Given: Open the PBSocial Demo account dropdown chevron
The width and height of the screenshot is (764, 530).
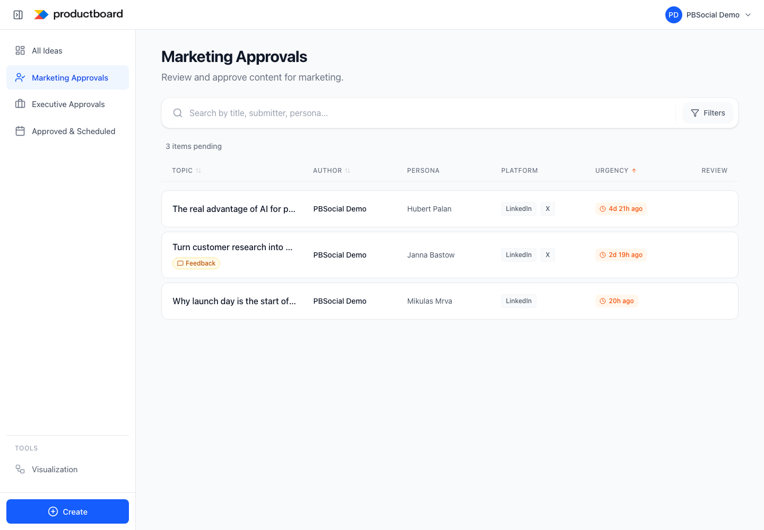Looking at the screenshot, I should point(748,15).
